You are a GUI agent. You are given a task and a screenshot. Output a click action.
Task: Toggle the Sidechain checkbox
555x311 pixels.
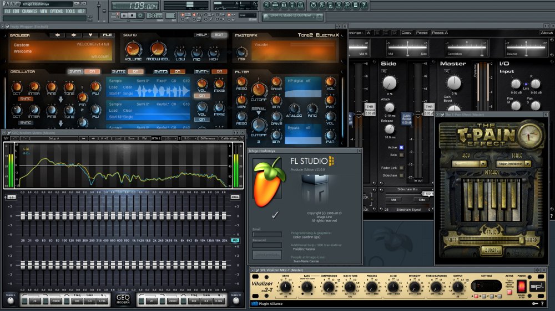401,175
